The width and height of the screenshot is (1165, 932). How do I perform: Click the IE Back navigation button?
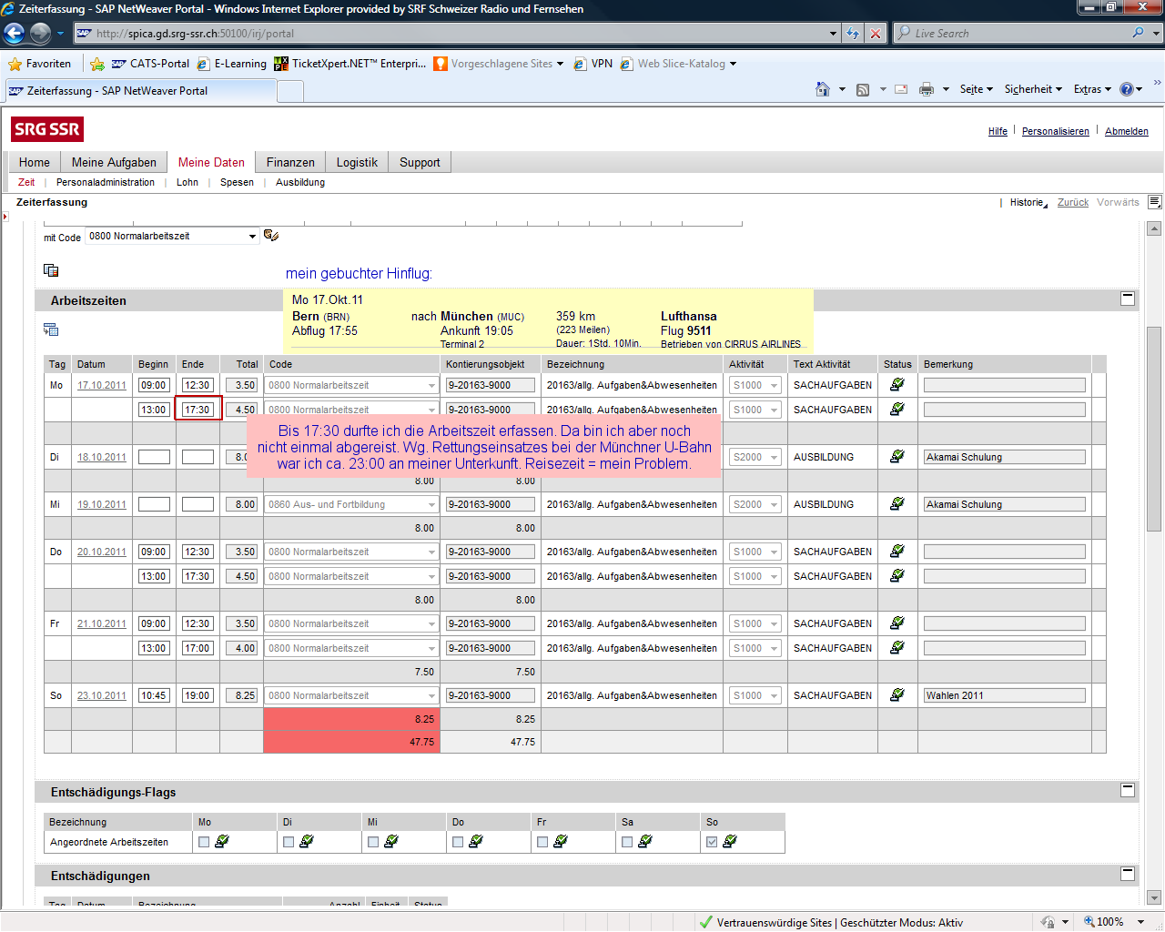pyautogui.click(x=15, y=34)
